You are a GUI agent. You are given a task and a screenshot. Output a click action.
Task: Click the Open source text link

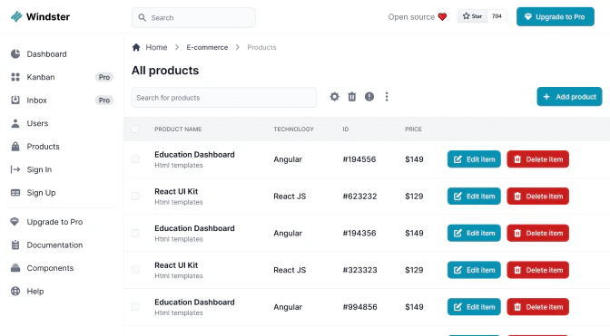411,17
